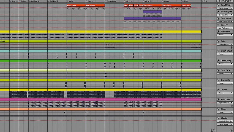Collapse the Gate synth track

click(218, 19)
